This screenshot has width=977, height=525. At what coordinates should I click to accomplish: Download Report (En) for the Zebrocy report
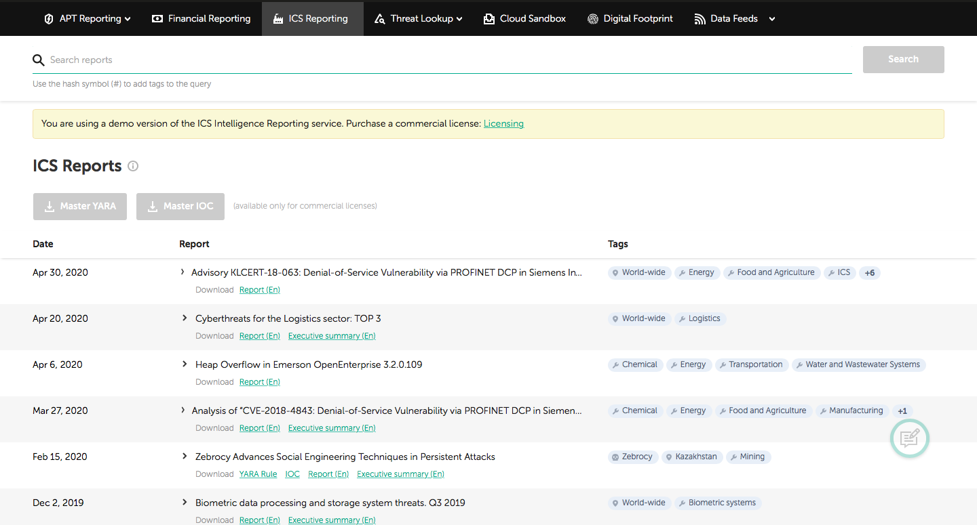(x=328, y=474)
